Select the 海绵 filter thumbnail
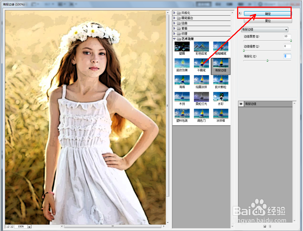This screenshot has width=303, height=231. (182, 80)
